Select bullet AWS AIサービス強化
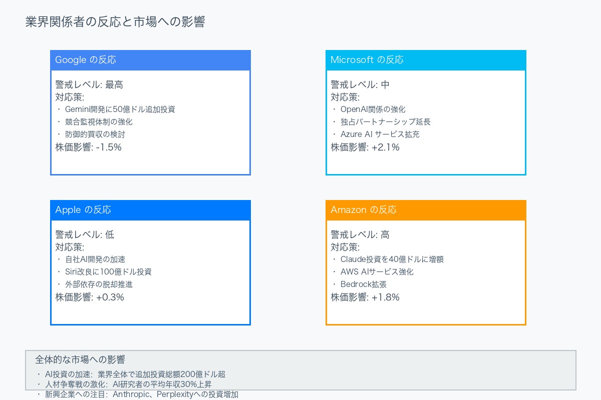 coord(373,272)
